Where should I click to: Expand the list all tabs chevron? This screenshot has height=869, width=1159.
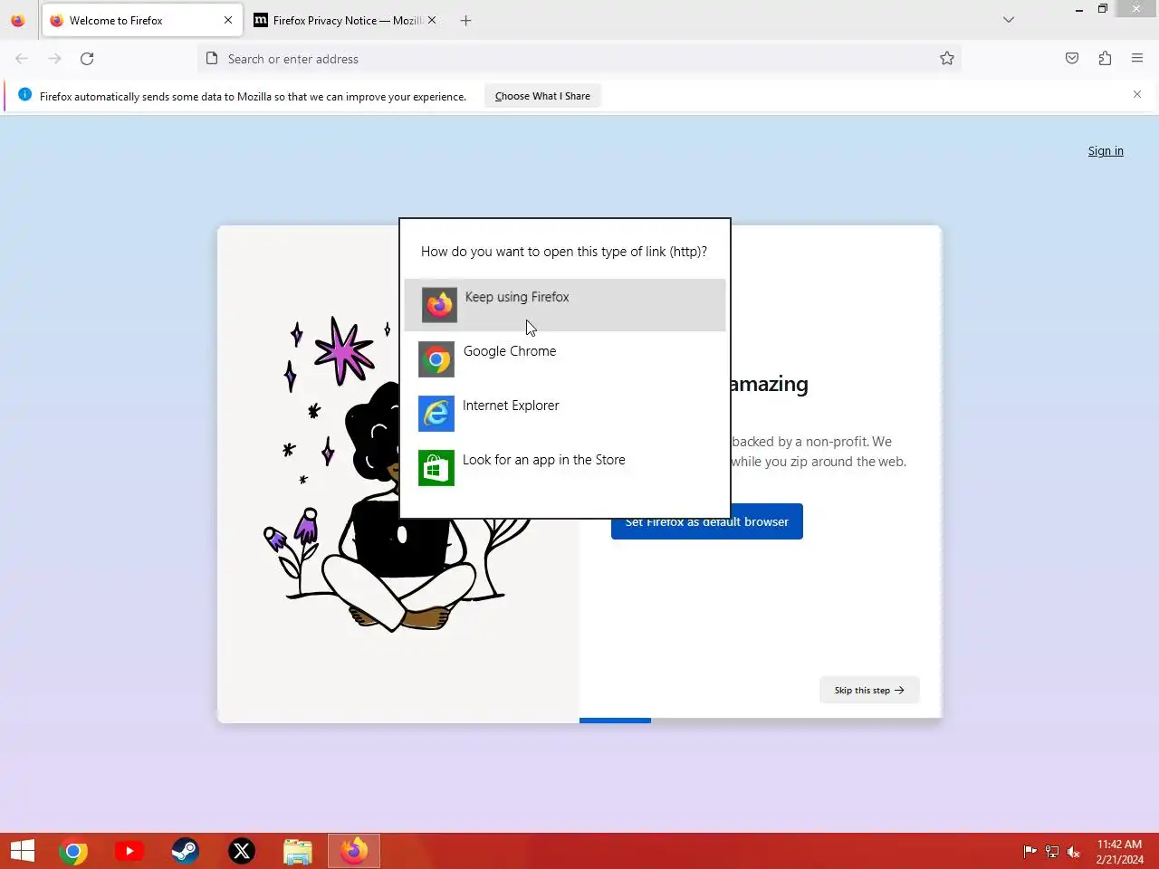tap(1009, 20)
